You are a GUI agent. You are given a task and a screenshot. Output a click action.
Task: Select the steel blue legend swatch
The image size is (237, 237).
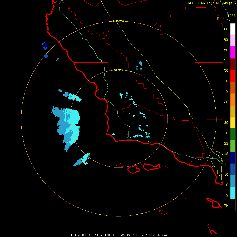point(233,181)
